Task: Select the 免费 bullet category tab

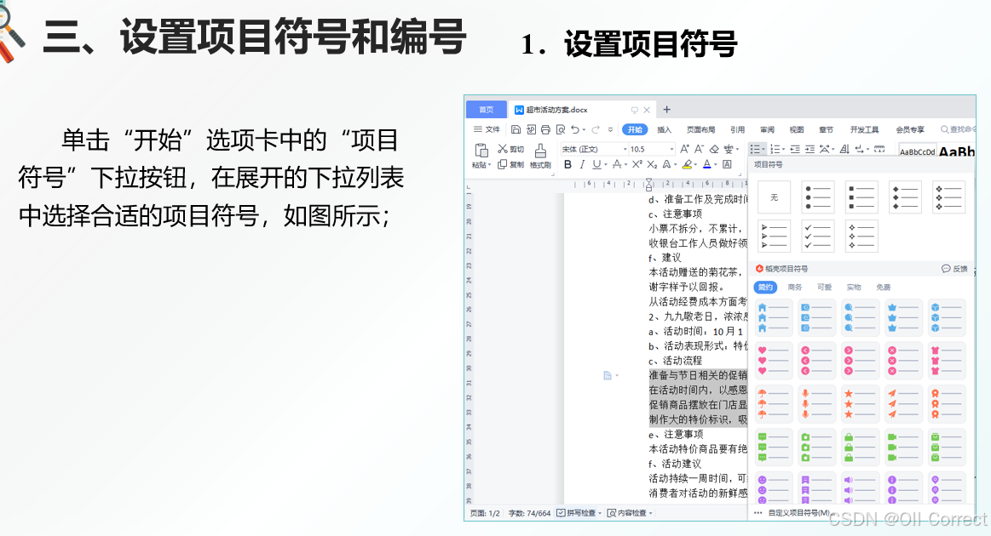Action: pyautogui.click(x=883, y=287)
